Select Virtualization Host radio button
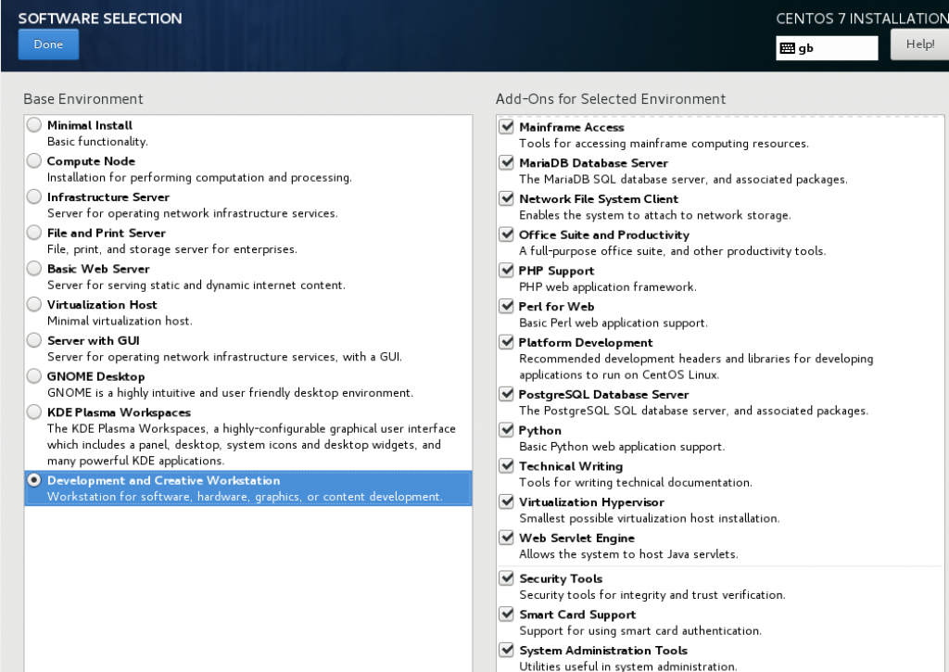 click(34, 304)
